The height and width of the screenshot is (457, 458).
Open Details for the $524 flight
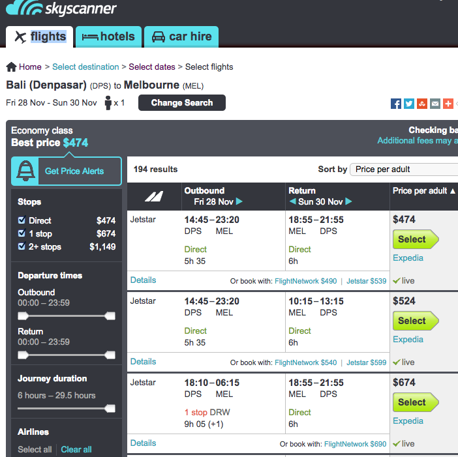pyautogui.click(x=143, y=362)
